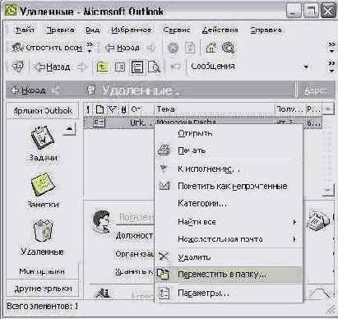Click the Мои ярлыки group button
Viewport: 338px width, 319px height.
click(x=42, y=271)
